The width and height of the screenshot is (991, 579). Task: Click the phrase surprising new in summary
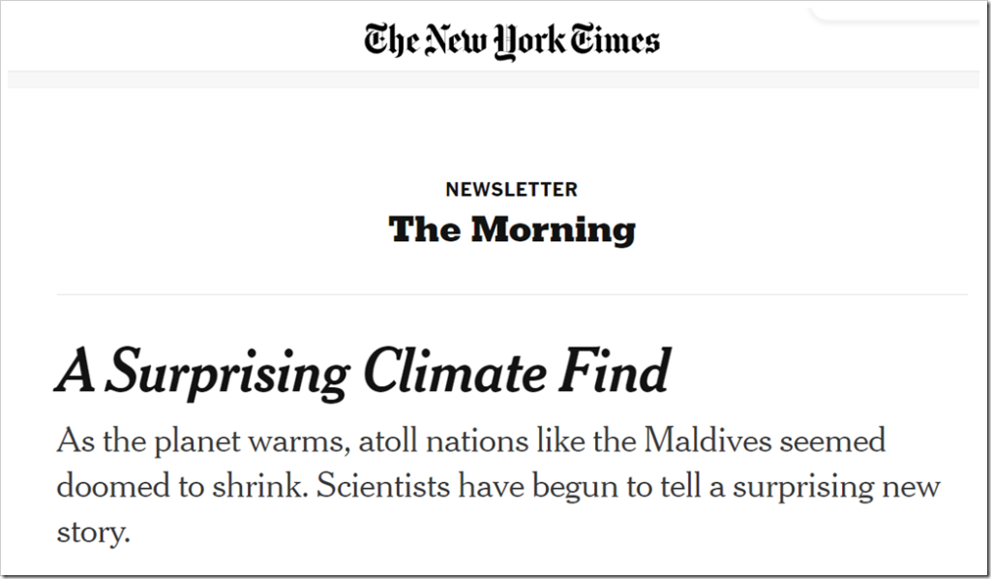coord(837,488)
